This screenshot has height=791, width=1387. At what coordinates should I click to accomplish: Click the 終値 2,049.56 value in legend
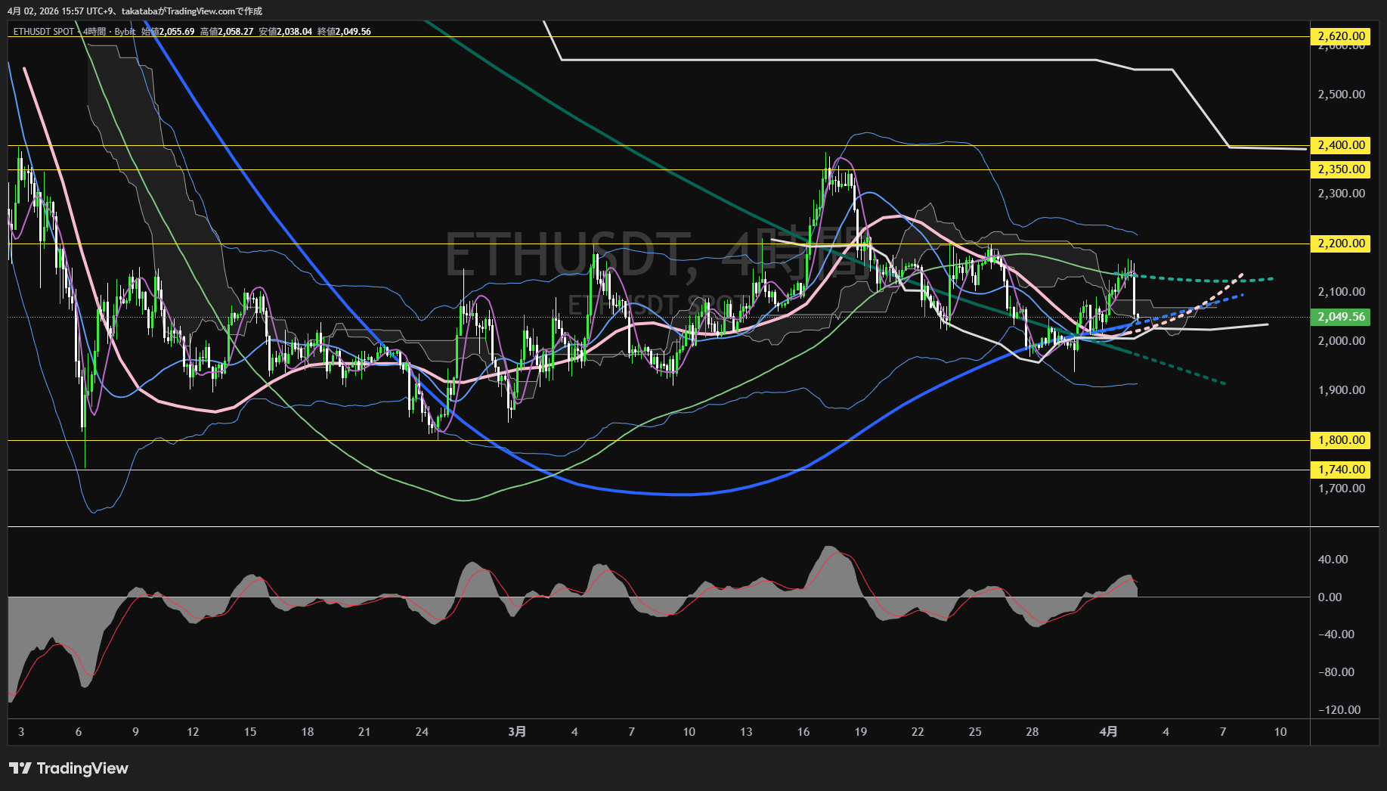pyautogui.click(x=344, y=32)
